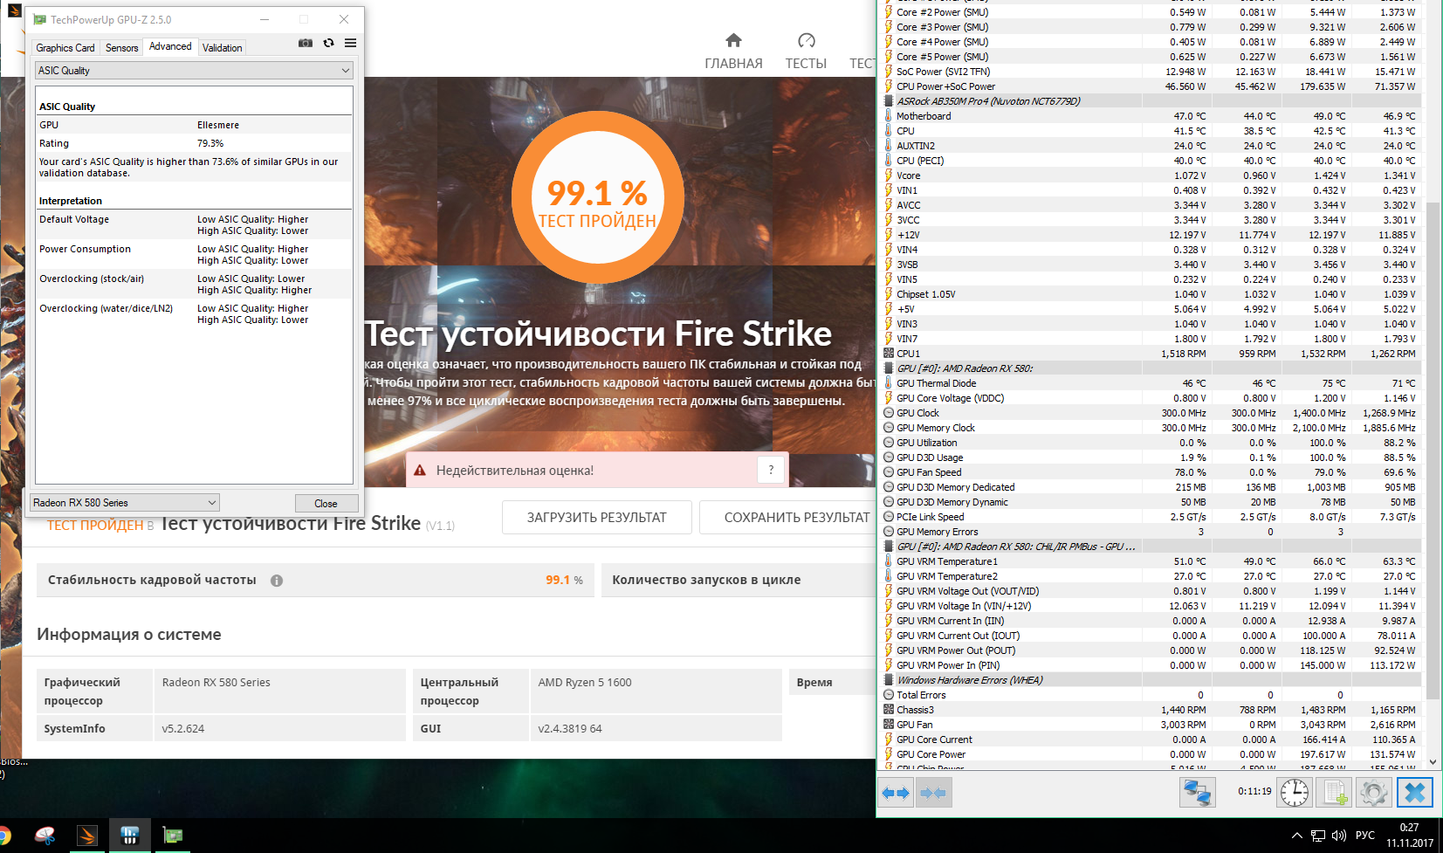
Task: Open HWiNFO sensor settings gear
Action: (x=1373, y=792)
